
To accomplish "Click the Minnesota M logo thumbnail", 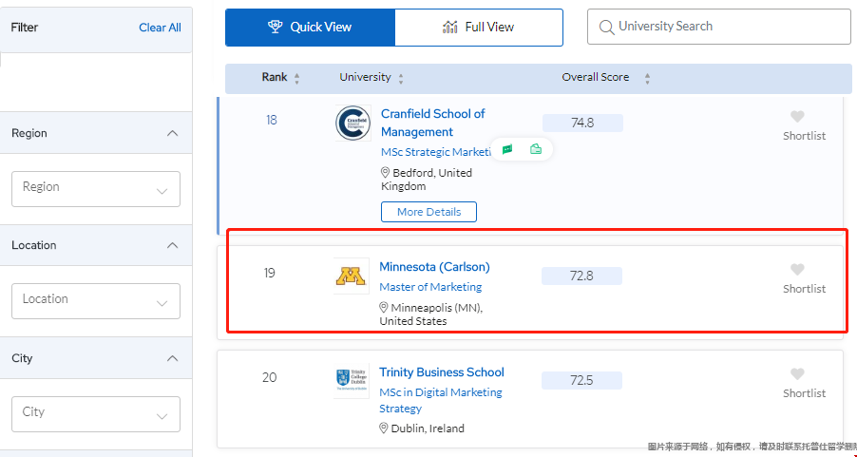I will tap(351, 276).
